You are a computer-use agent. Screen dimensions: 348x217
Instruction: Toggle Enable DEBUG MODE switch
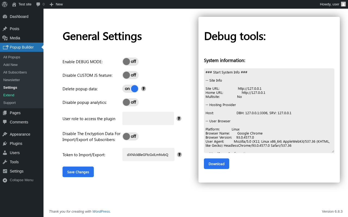tap(130, 62)
